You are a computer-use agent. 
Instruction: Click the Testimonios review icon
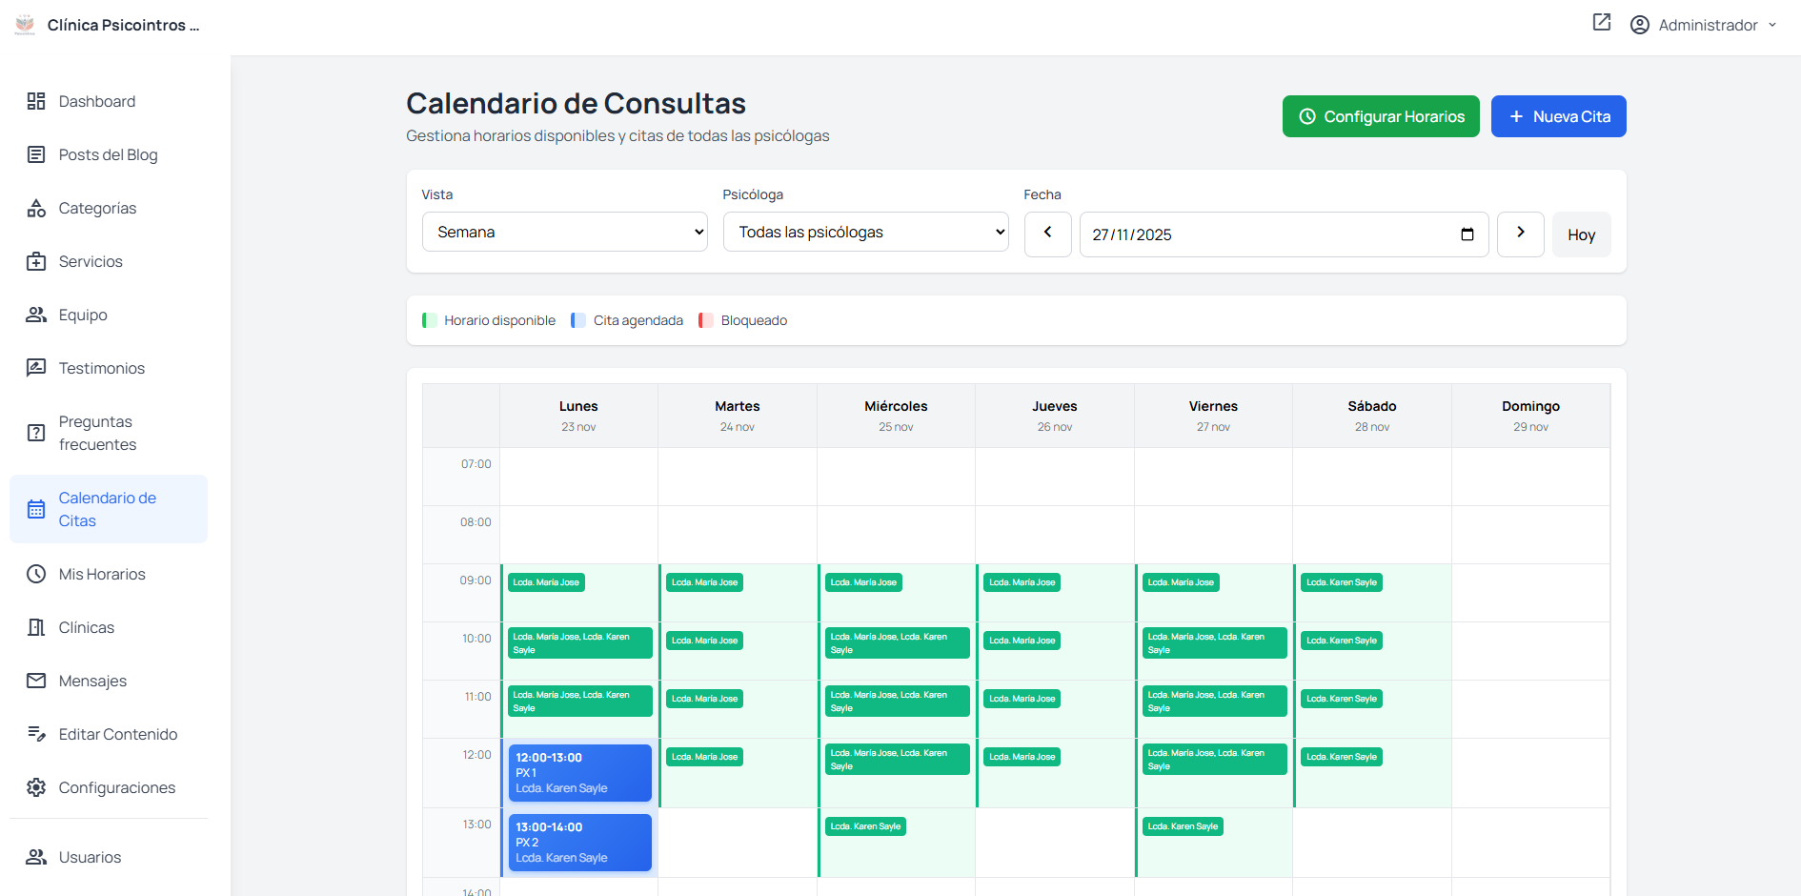click(36, 368)
